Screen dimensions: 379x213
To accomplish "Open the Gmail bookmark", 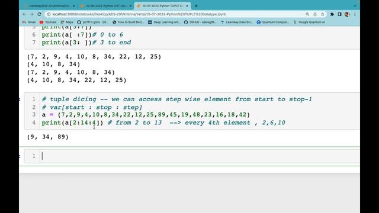I will pos(29,22).
